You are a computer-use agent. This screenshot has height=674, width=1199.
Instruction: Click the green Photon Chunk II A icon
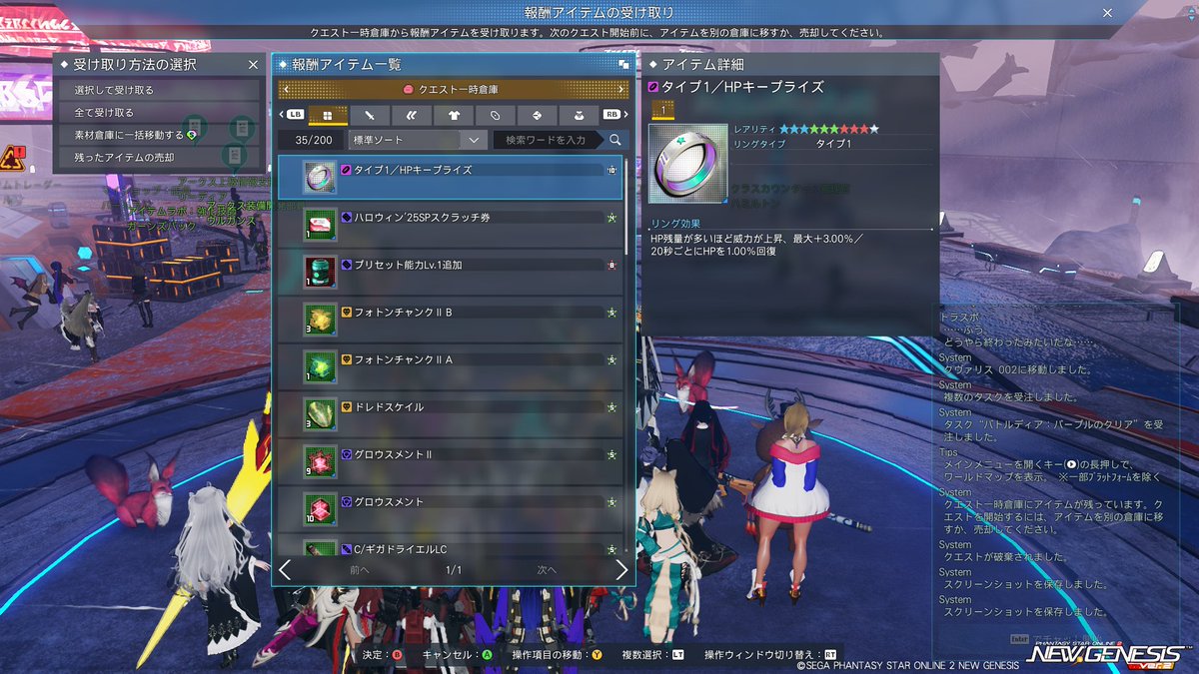[x=320, y=366]
